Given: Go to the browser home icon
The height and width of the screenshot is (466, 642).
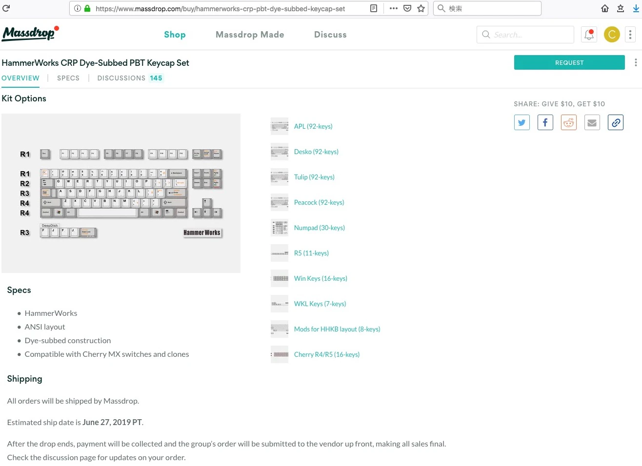Looking at the screenshot, I should 605,8.
